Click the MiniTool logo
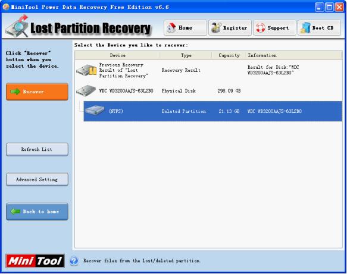 coord(35,261)
